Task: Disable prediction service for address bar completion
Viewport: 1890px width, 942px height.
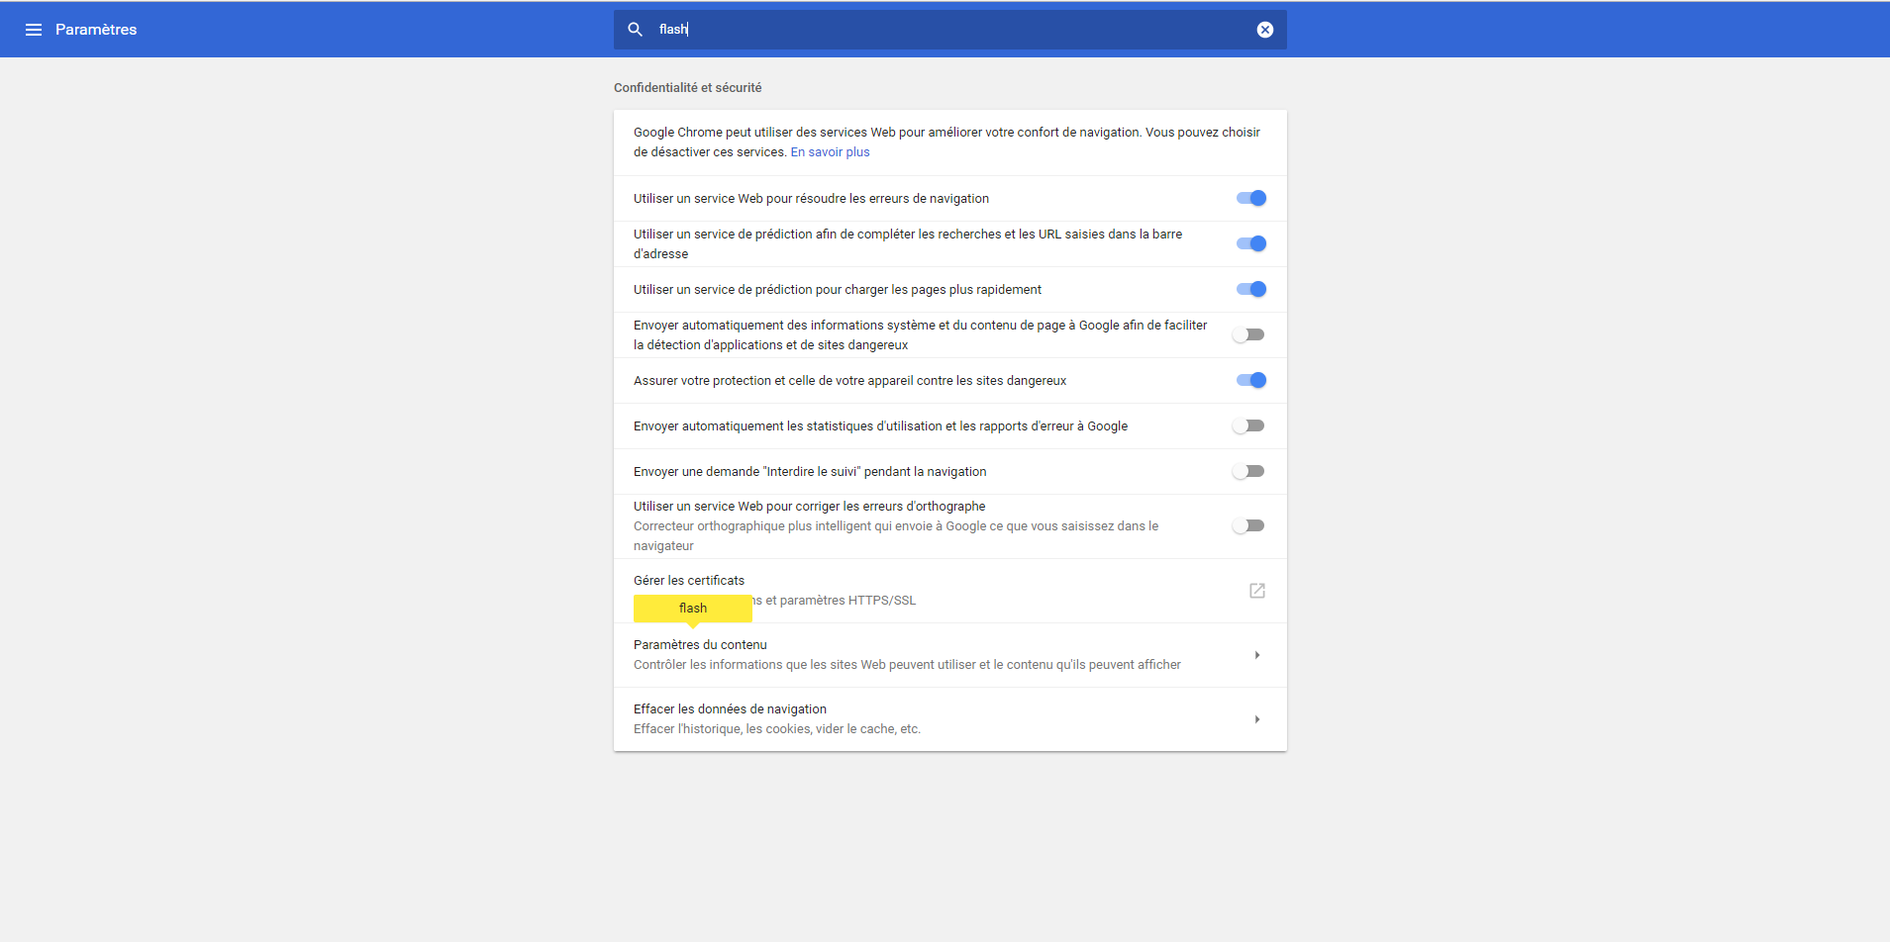Action: point(1251,243)
